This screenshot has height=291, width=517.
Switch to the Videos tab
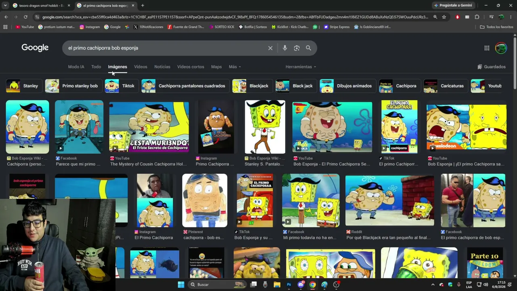click(141, 67)
